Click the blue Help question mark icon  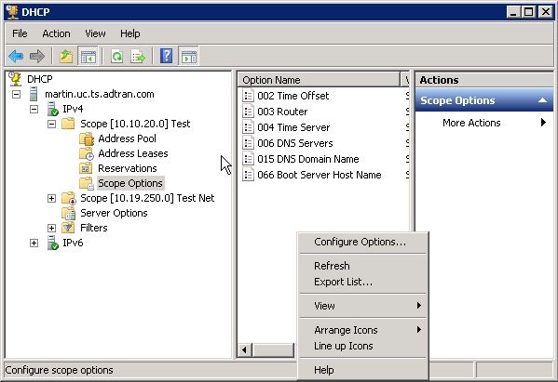coord(166,56)
